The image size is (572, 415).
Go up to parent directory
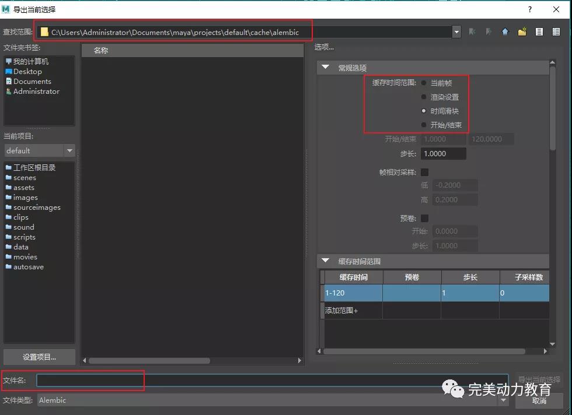[x=505, y=32]
